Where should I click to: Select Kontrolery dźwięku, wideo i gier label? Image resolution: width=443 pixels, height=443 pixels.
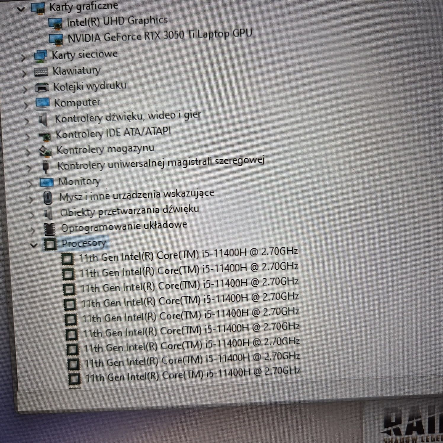click(x=128, y=117)
